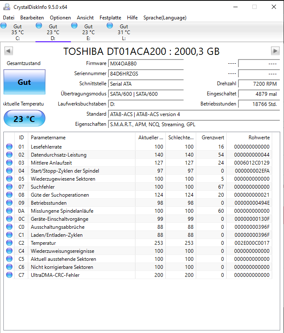Click the Schnittstelle field Serial ATA
284x333 pixels.
[146, 84]
